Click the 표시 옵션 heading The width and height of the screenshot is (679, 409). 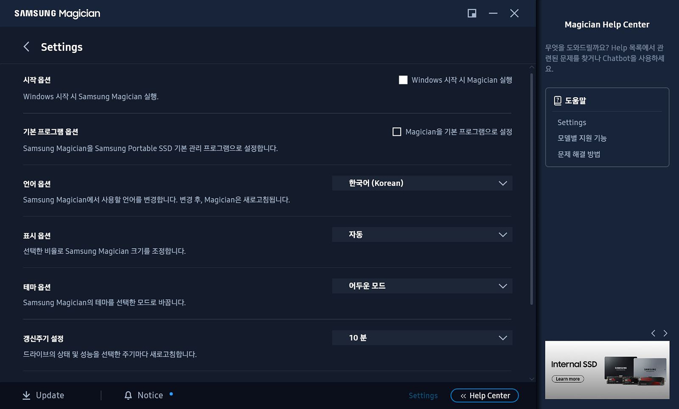point(37,236)
